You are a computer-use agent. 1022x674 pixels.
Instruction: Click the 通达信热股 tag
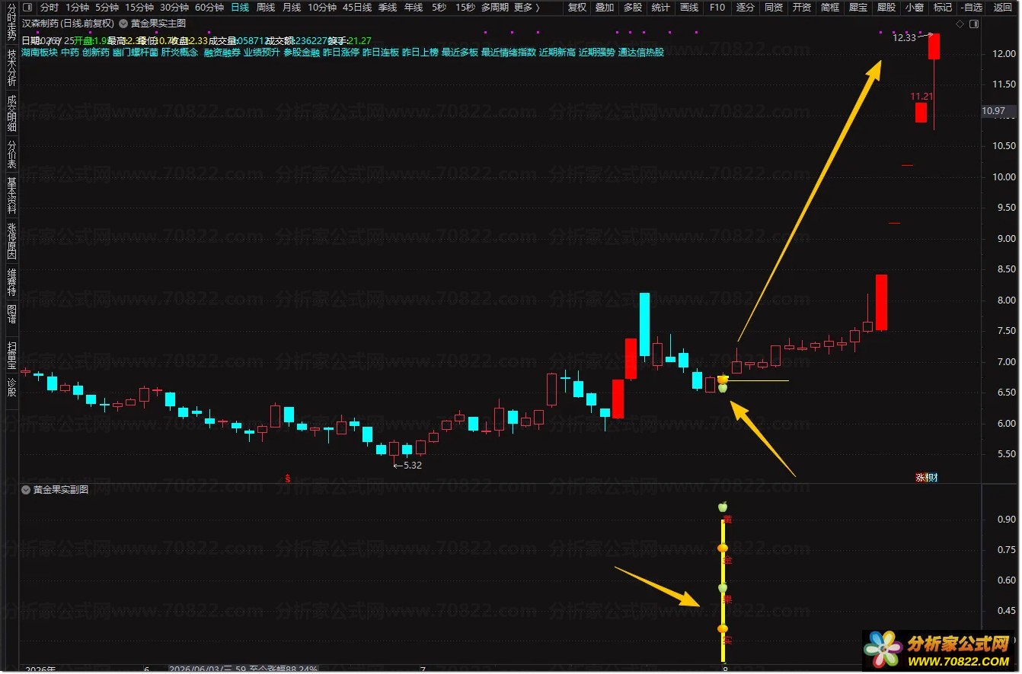[x=641, y=52]
